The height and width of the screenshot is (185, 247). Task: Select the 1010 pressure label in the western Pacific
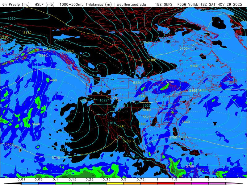pos(4,99)
